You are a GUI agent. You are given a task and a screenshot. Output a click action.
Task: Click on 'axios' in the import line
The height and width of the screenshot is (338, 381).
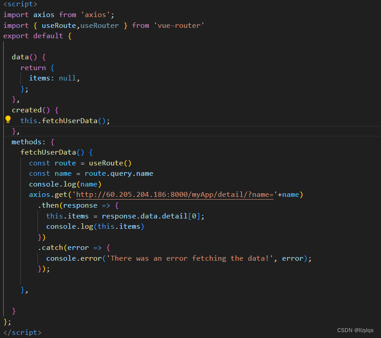44,15
